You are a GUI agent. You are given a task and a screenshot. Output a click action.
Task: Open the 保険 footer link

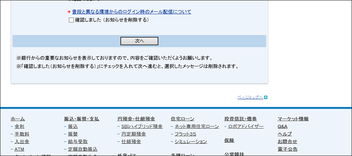tap(229, 141)
